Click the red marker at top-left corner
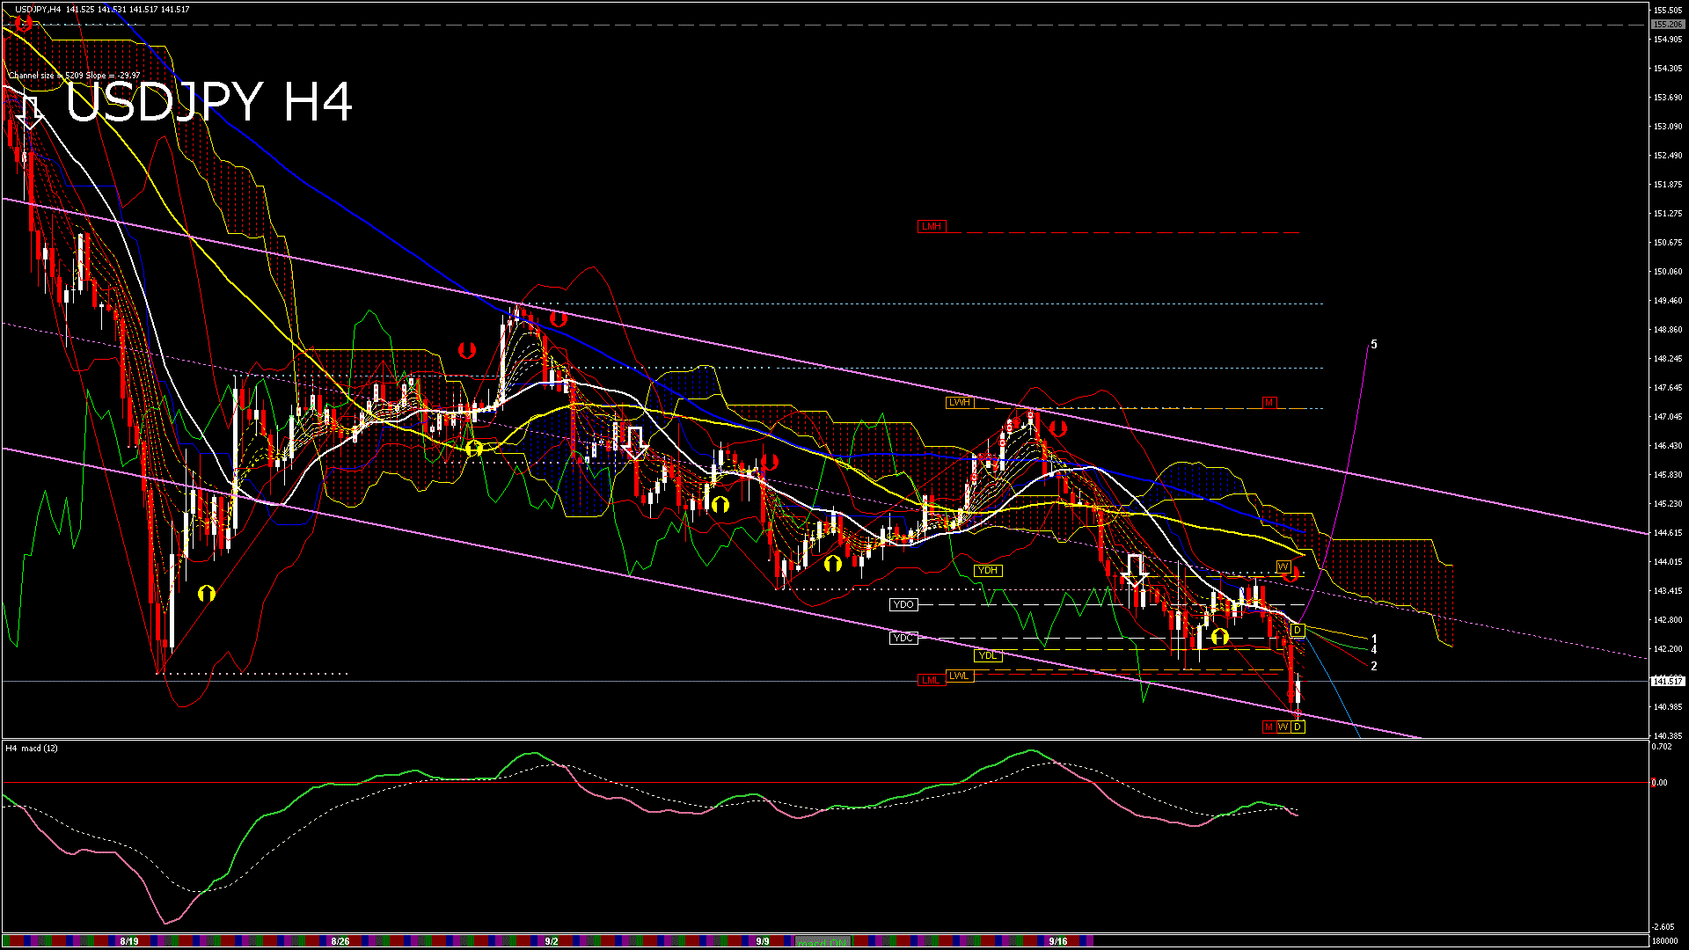Screen dimensions: 1689x950 [23, 24]
